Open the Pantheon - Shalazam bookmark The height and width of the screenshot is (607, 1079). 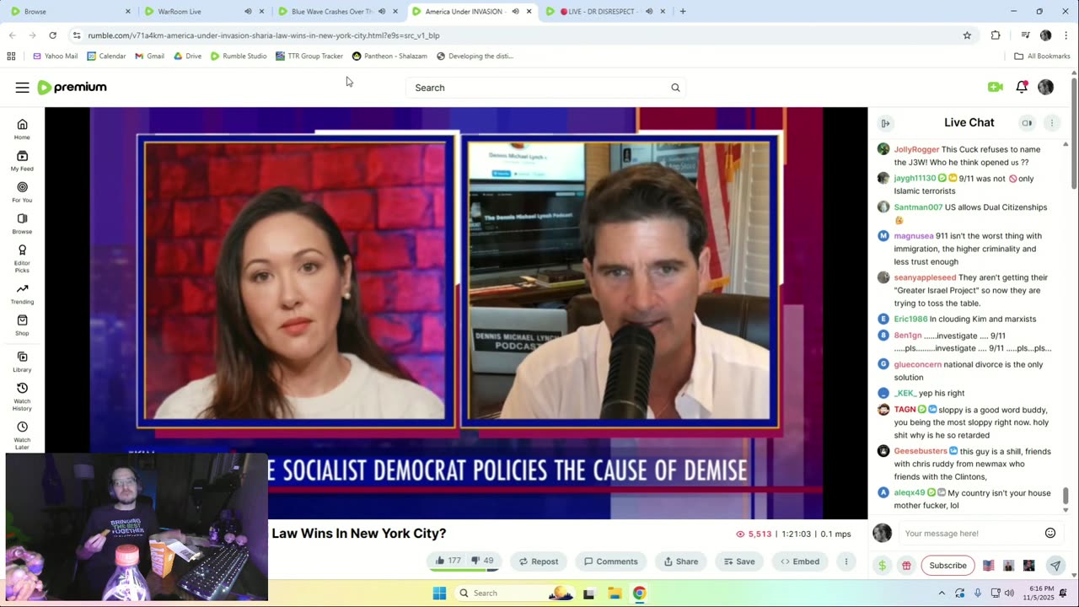(389, 56)
